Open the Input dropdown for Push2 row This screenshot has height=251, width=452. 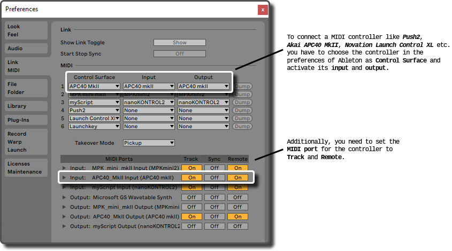click(149, 110)
